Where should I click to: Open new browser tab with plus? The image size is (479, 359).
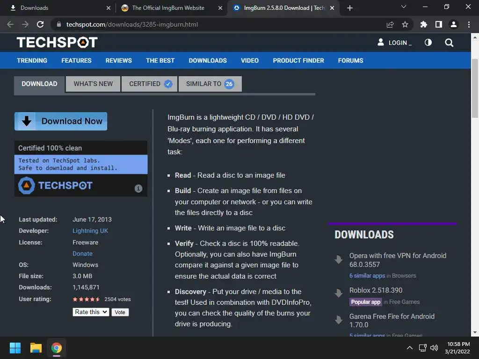pos(350,8)
